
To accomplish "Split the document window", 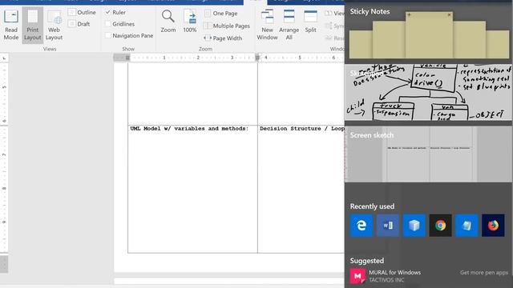I will coord(310,22).
